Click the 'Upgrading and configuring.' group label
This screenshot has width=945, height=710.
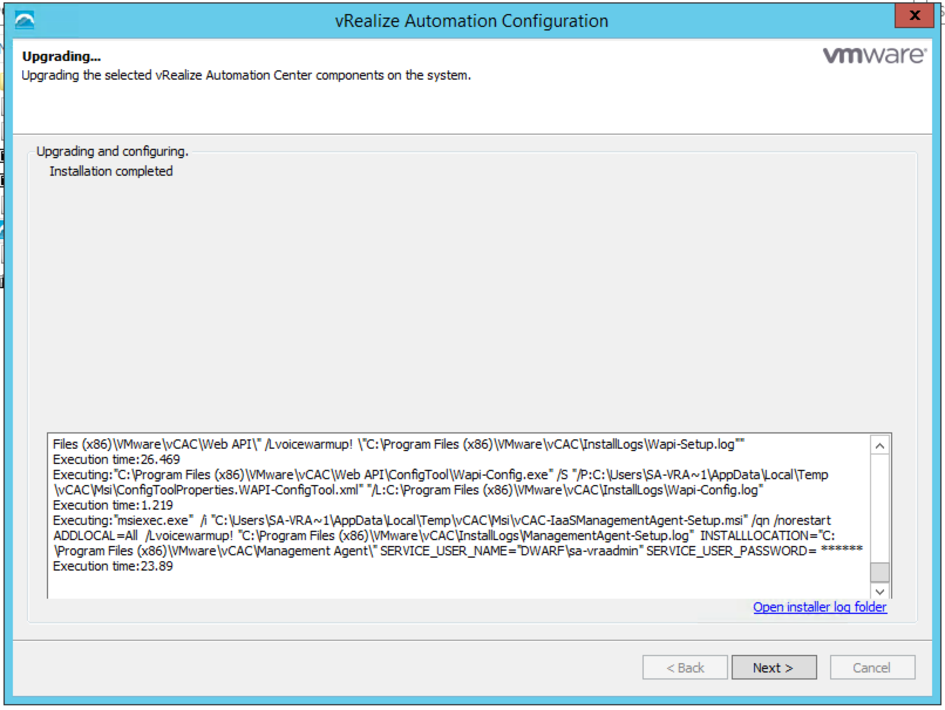coord(112,151)
